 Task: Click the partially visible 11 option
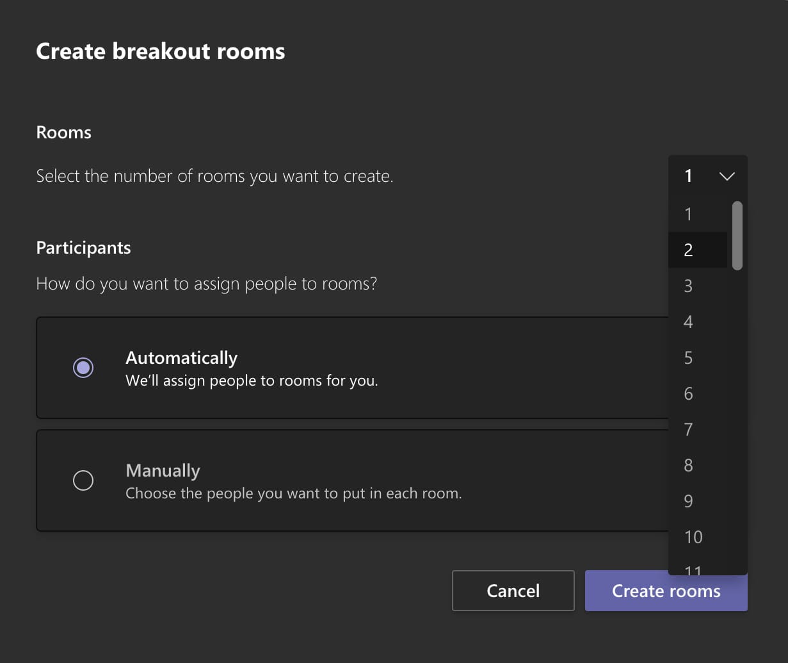tap(693, 569)
